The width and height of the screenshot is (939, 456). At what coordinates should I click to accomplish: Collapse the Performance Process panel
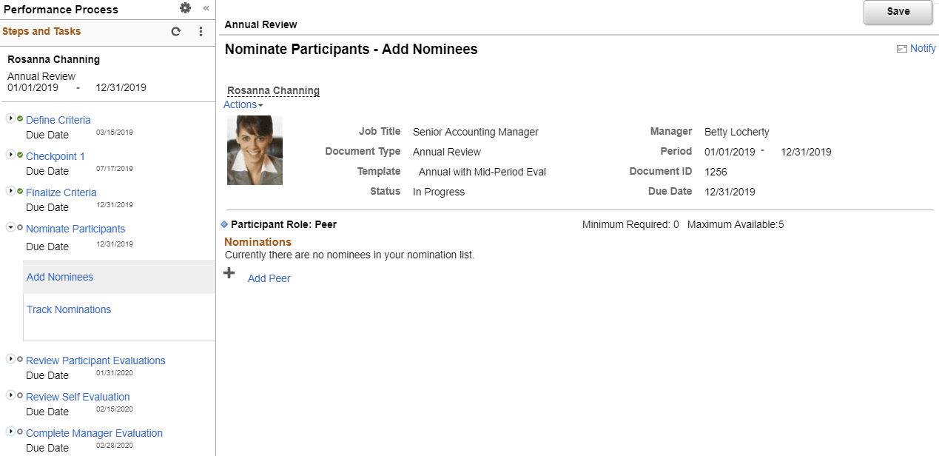205,8
